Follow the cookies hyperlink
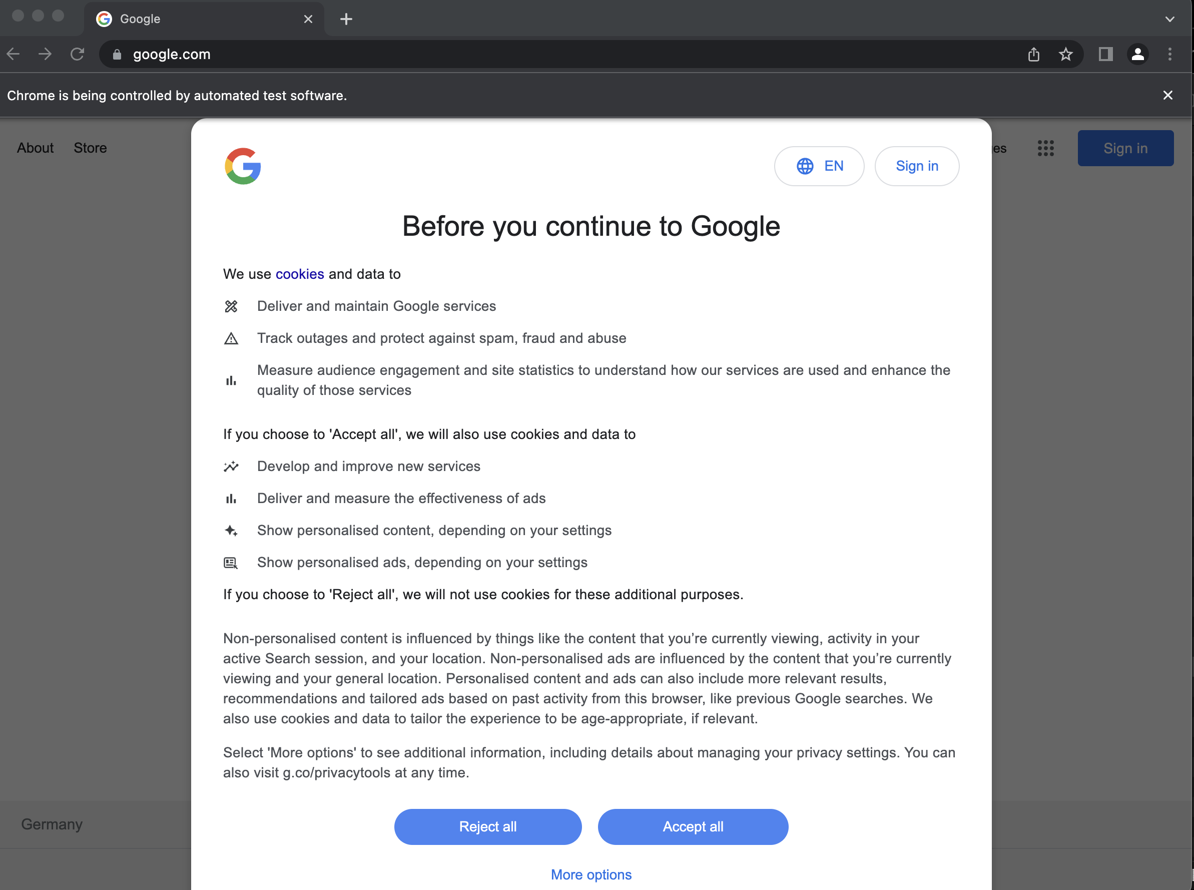Image resolution: width=1194 pixels, height=890 pixels. coord(300,274)
